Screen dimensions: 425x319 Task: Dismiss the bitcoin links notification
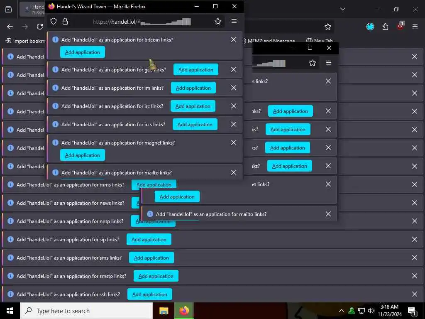[x=234, y=39]
